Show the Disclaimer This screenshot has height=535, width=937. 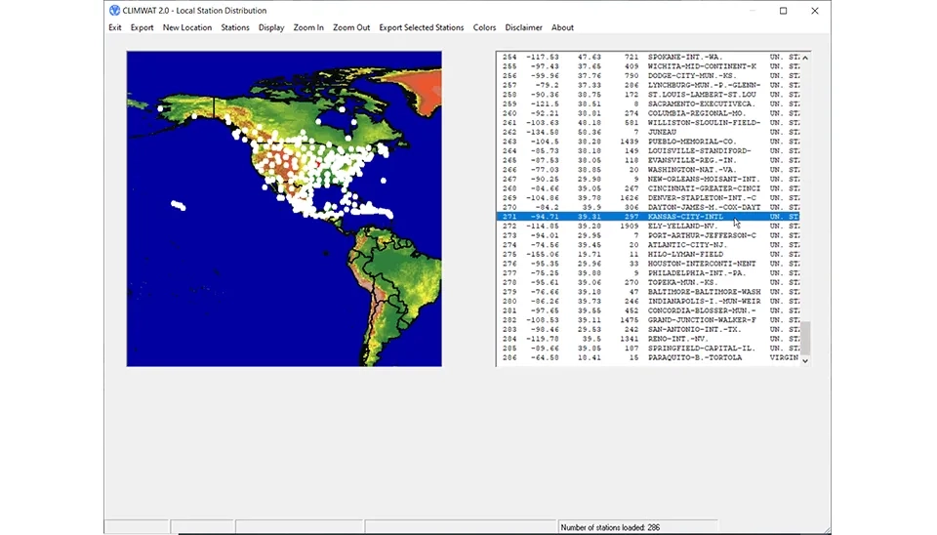tap(524, 27)
